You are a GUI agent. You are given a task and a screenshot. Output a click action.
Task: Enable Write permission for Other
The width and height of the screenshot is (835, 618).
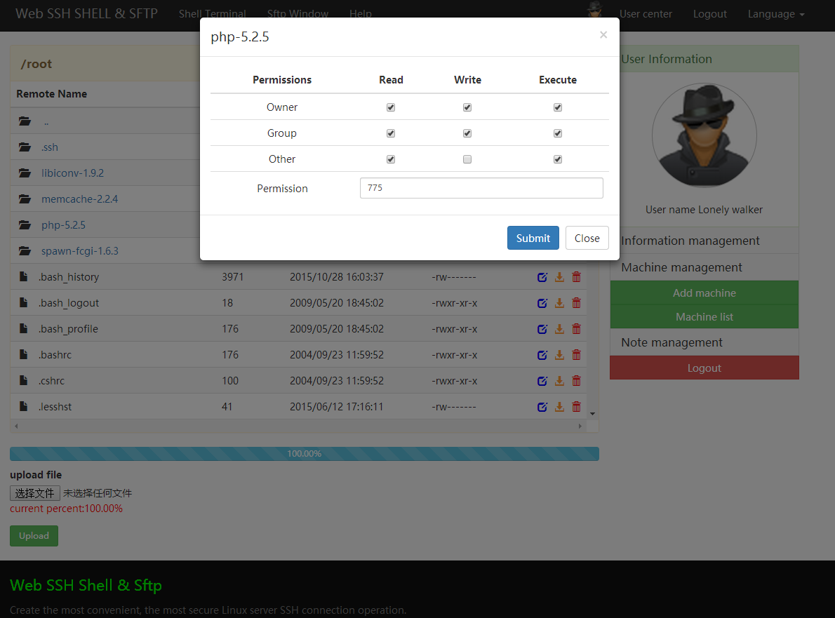467,159
